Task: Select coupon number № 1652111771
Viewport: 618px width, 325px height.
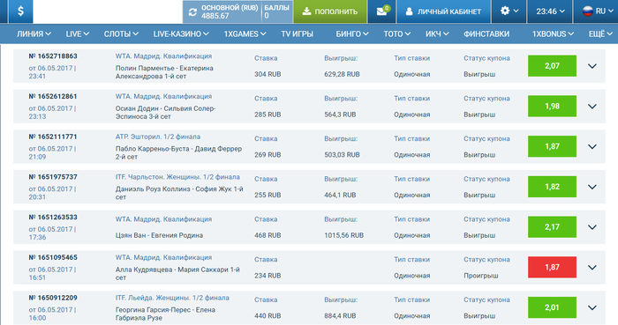Action: click(53, 137)
